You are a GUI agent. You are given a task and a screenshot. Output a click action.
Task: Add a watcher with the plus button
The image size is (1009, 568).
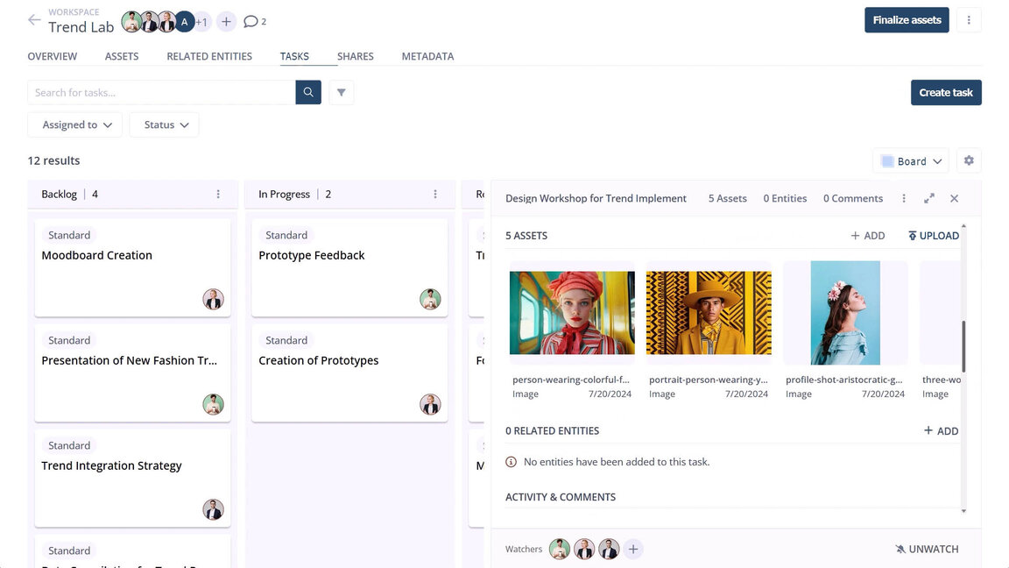tap(633, 550)
